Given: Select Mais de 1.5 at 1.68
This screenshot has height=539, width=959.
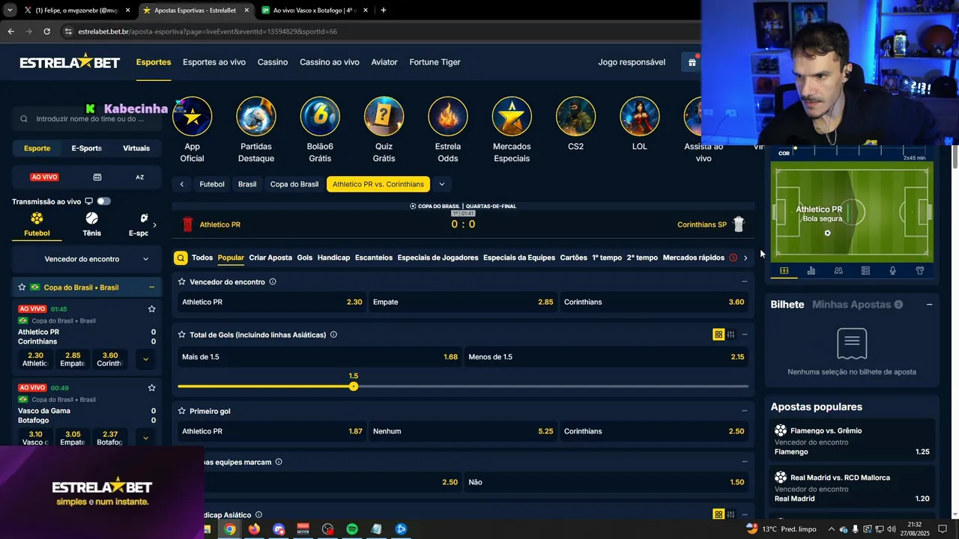Looking at the screenshot, I should click(320, 357).
